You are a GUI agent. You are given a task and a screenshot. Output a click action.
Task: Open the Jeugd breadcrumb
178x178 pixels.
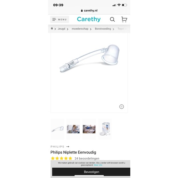62,29
